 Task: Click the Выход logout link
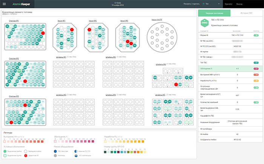(x=239, y=4)
